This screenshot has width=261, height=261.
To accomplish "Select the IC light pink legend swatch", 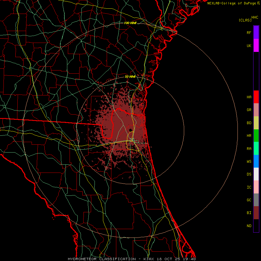I will [256, 187].
